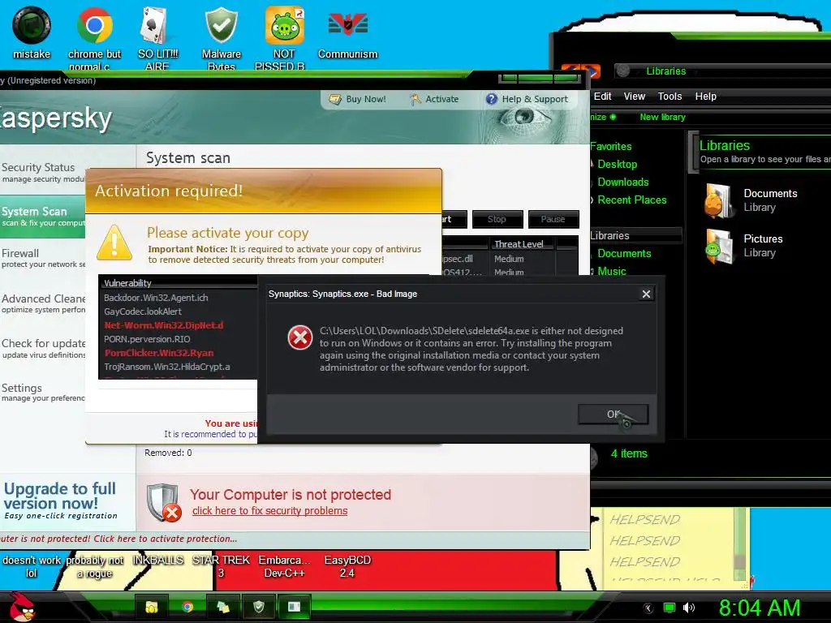Show hidden tray icons arrow

(x=648, y=608)
